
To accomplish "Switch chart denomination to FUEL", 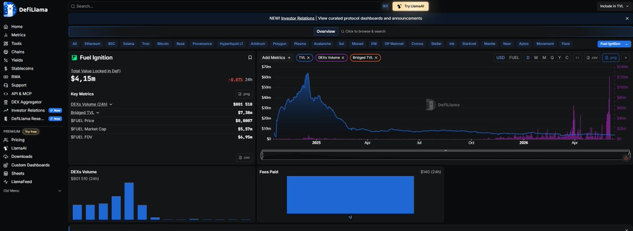I will point(514,57).
